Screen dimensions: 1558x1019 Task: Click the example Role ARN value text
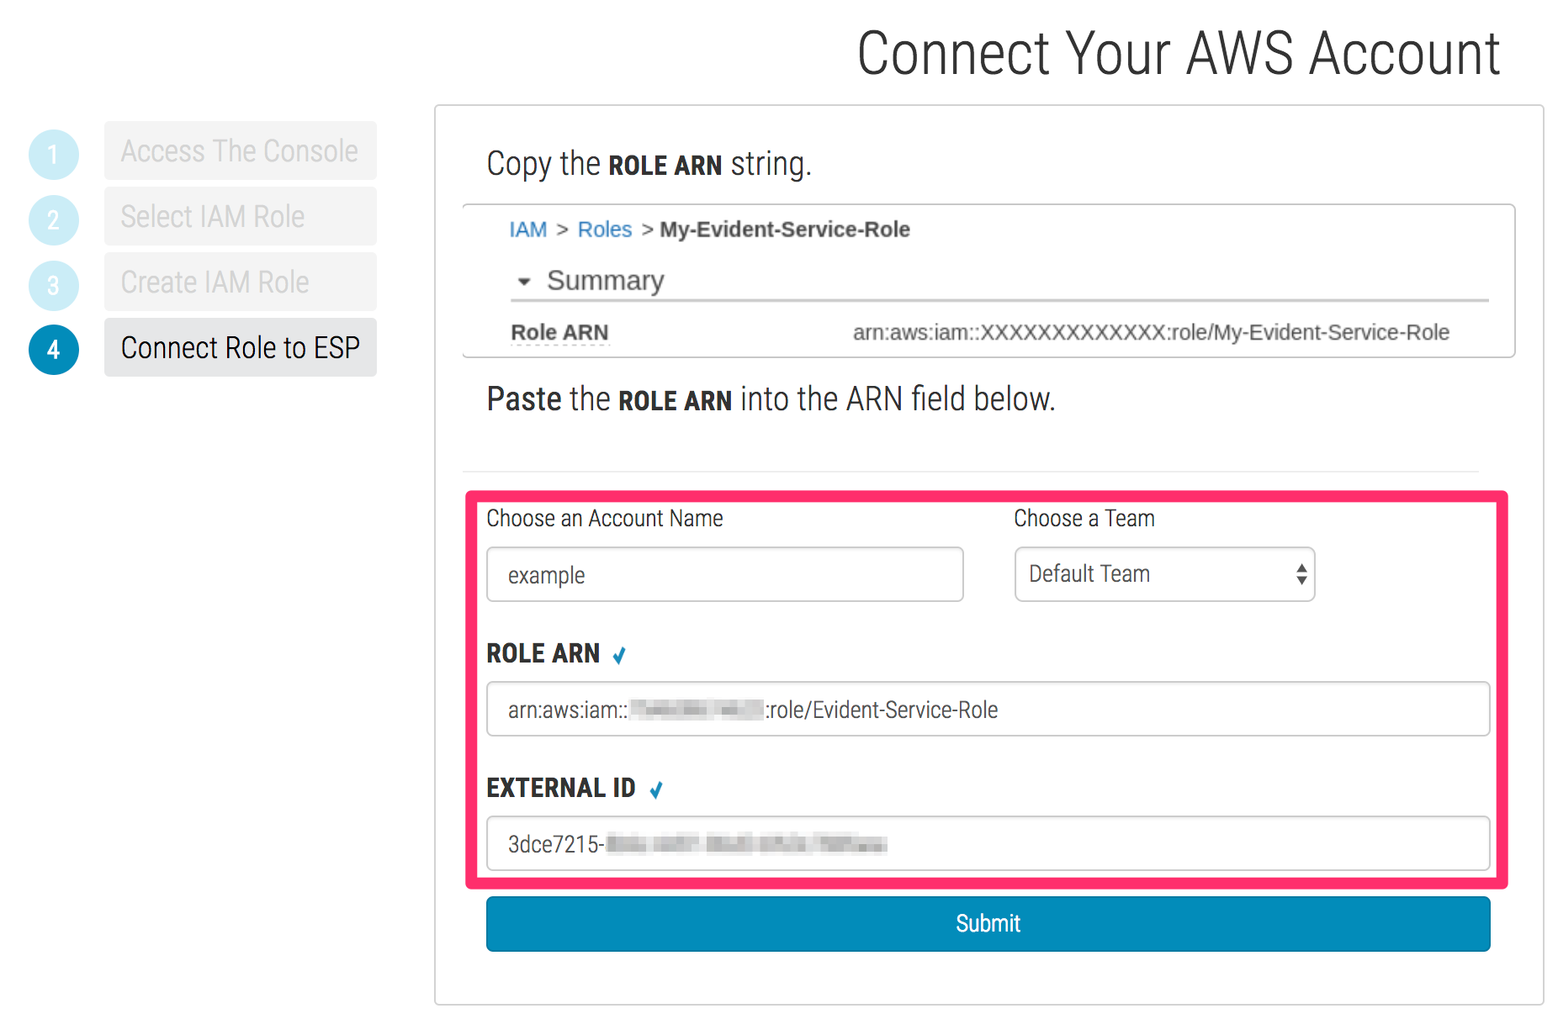tap(1150, 333)
